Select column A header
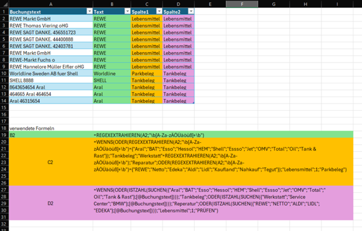Image resolution: width=362 pixels, height=231 pixels. point(51,4)
